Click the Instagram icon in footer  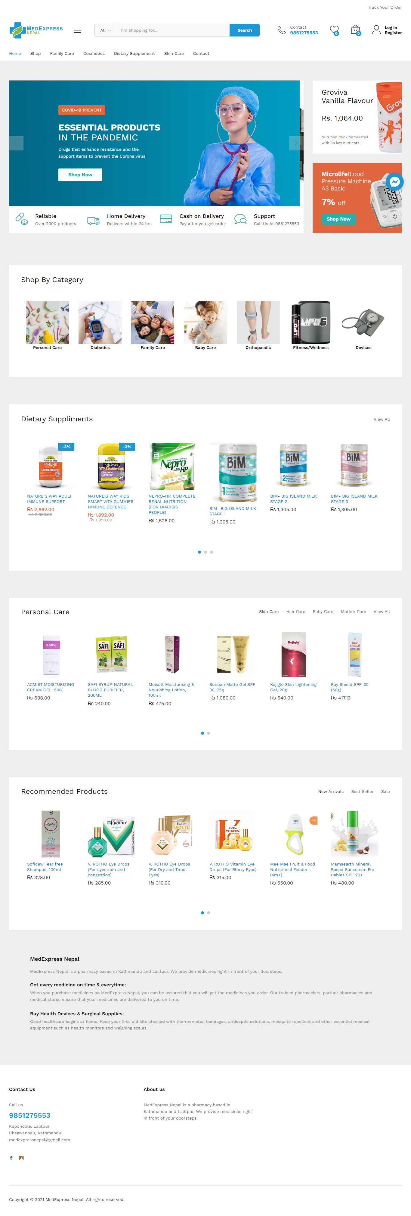coord(21,1158)
